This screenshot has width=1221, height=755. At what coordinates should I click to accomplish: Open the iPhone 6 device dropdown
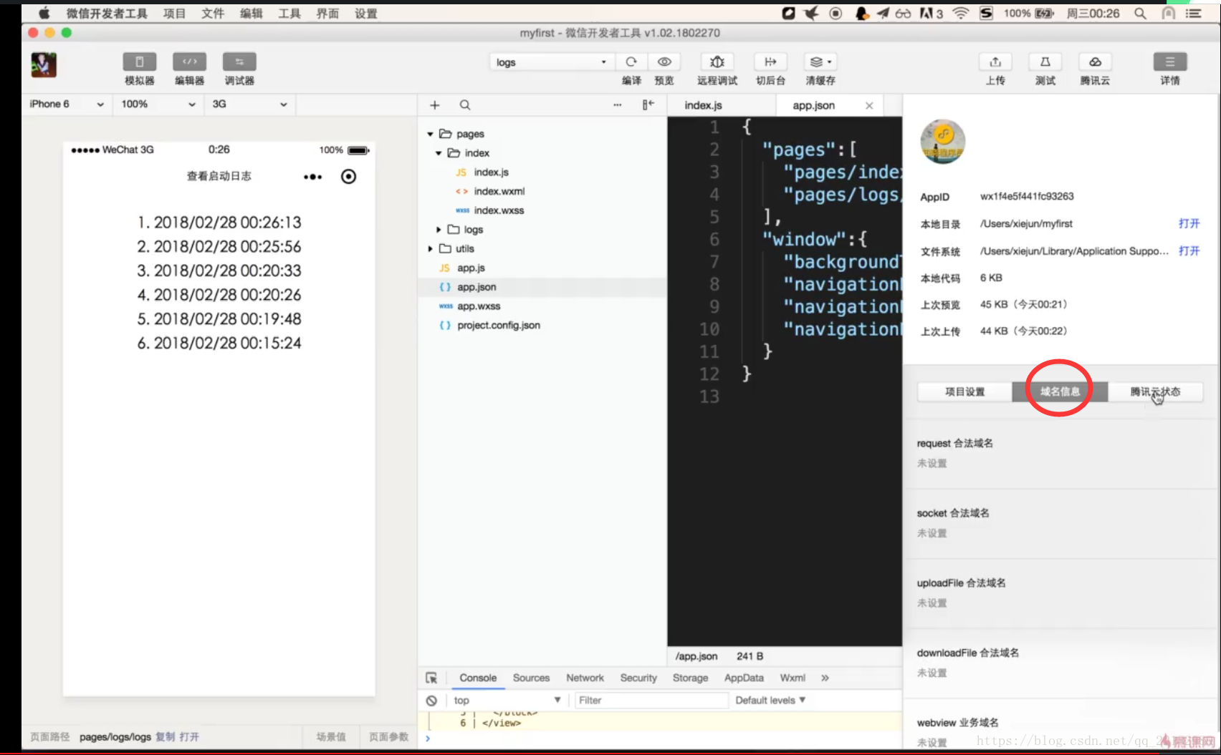click(66, 104)
